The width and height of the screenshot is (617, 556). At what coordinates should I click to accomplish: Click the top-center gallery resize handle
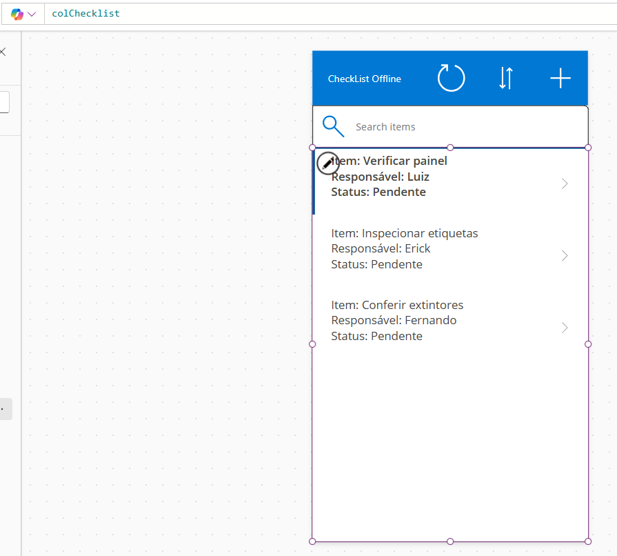coord(450,148)
